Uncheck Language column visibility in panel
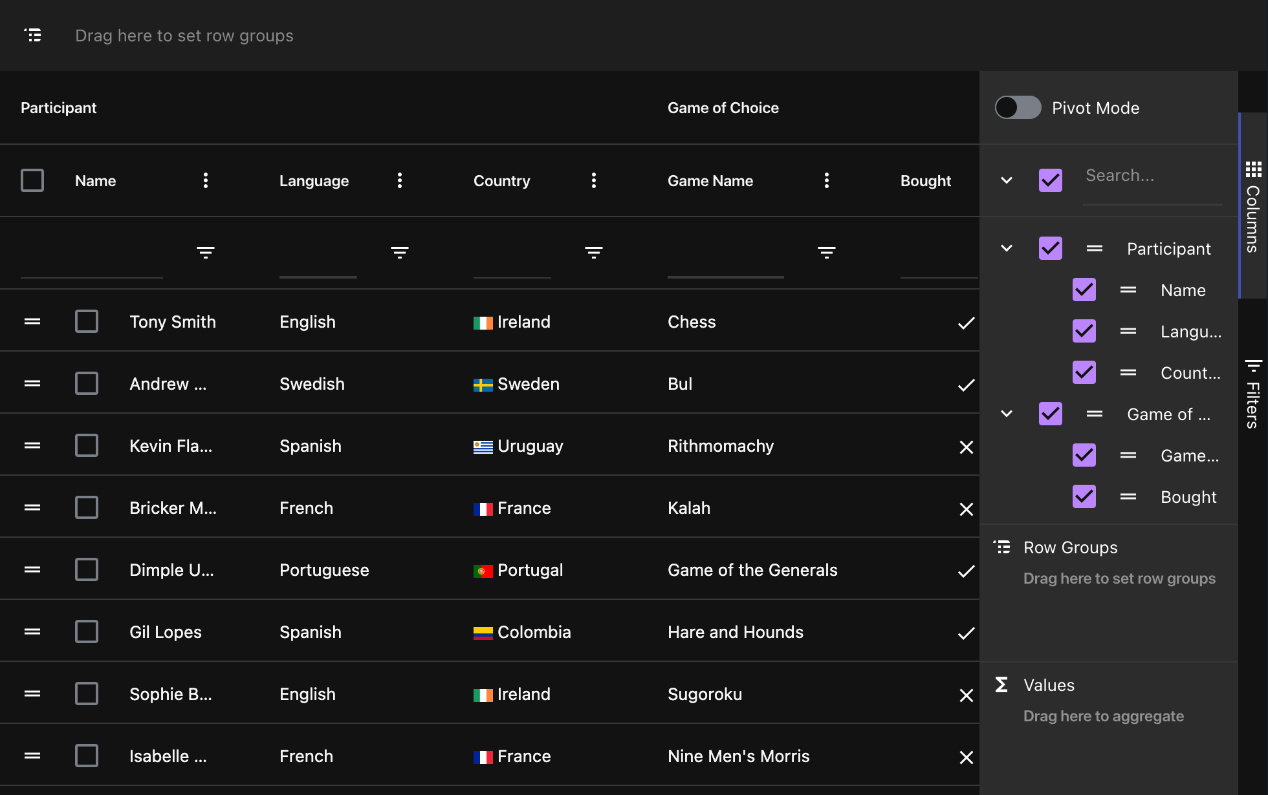1268x795 pixels. (x=1084, y=331)
